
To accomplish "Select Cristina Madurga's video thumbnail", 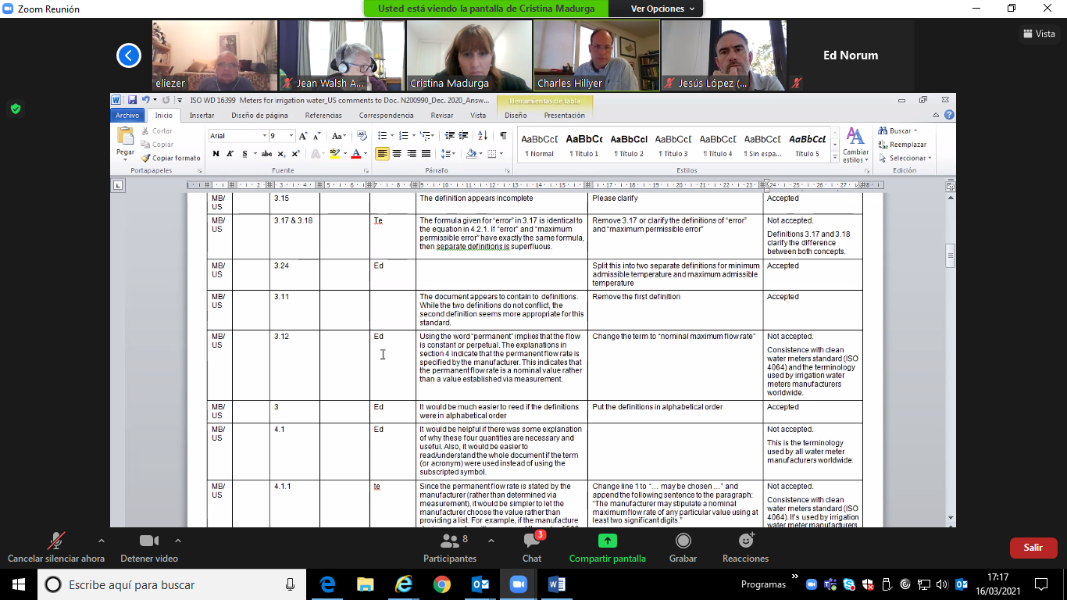I will 469,55.
